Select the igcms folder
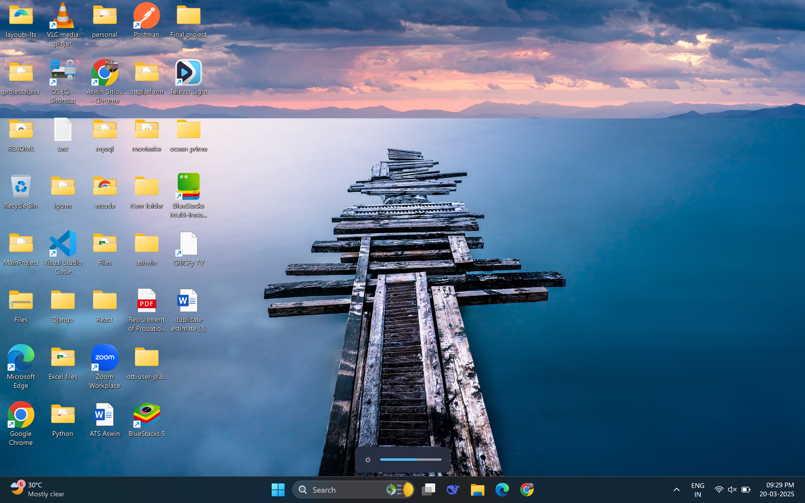Image resolution: width=805 pixels, height=503 pixels. pos(63,187)
